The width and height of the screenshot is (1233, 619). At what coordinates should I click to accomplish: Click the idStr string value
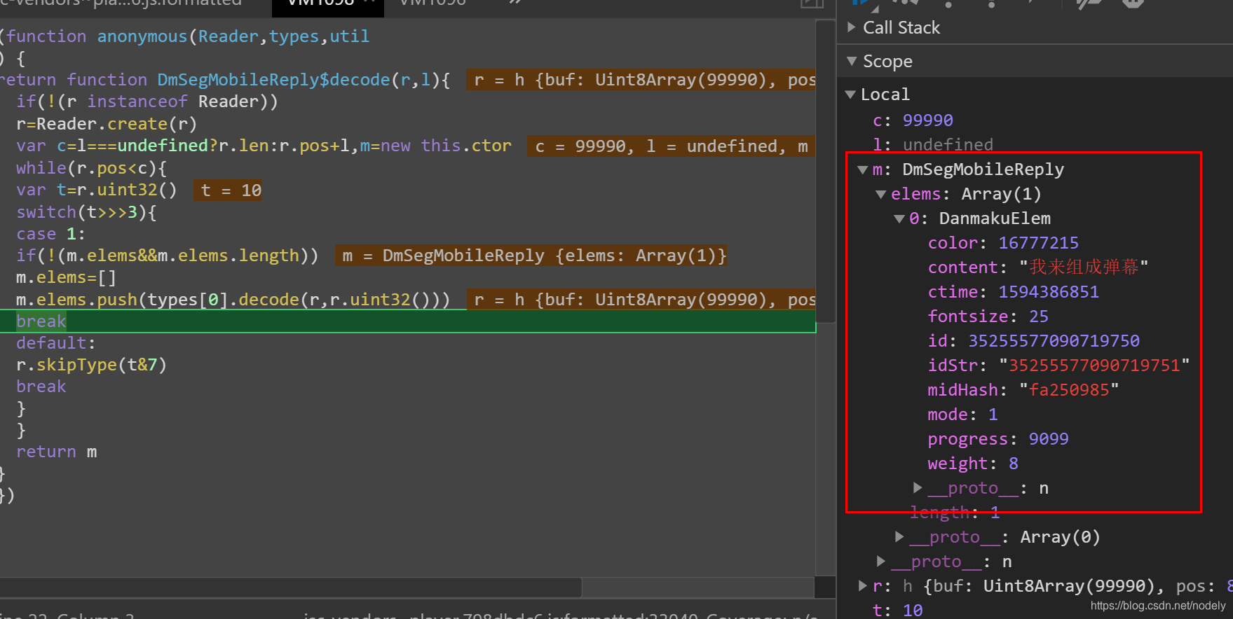(x=1094, y=366)
